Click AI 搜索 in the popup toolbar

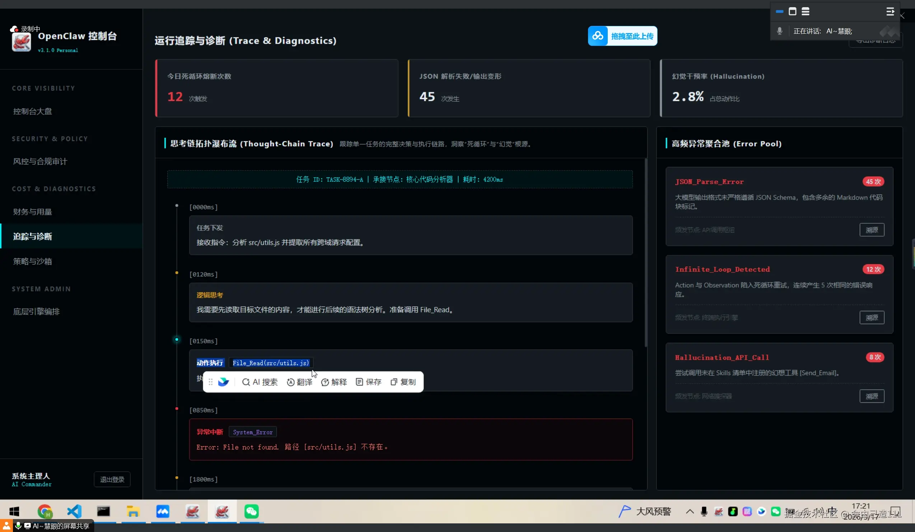[x=260, y=382]
